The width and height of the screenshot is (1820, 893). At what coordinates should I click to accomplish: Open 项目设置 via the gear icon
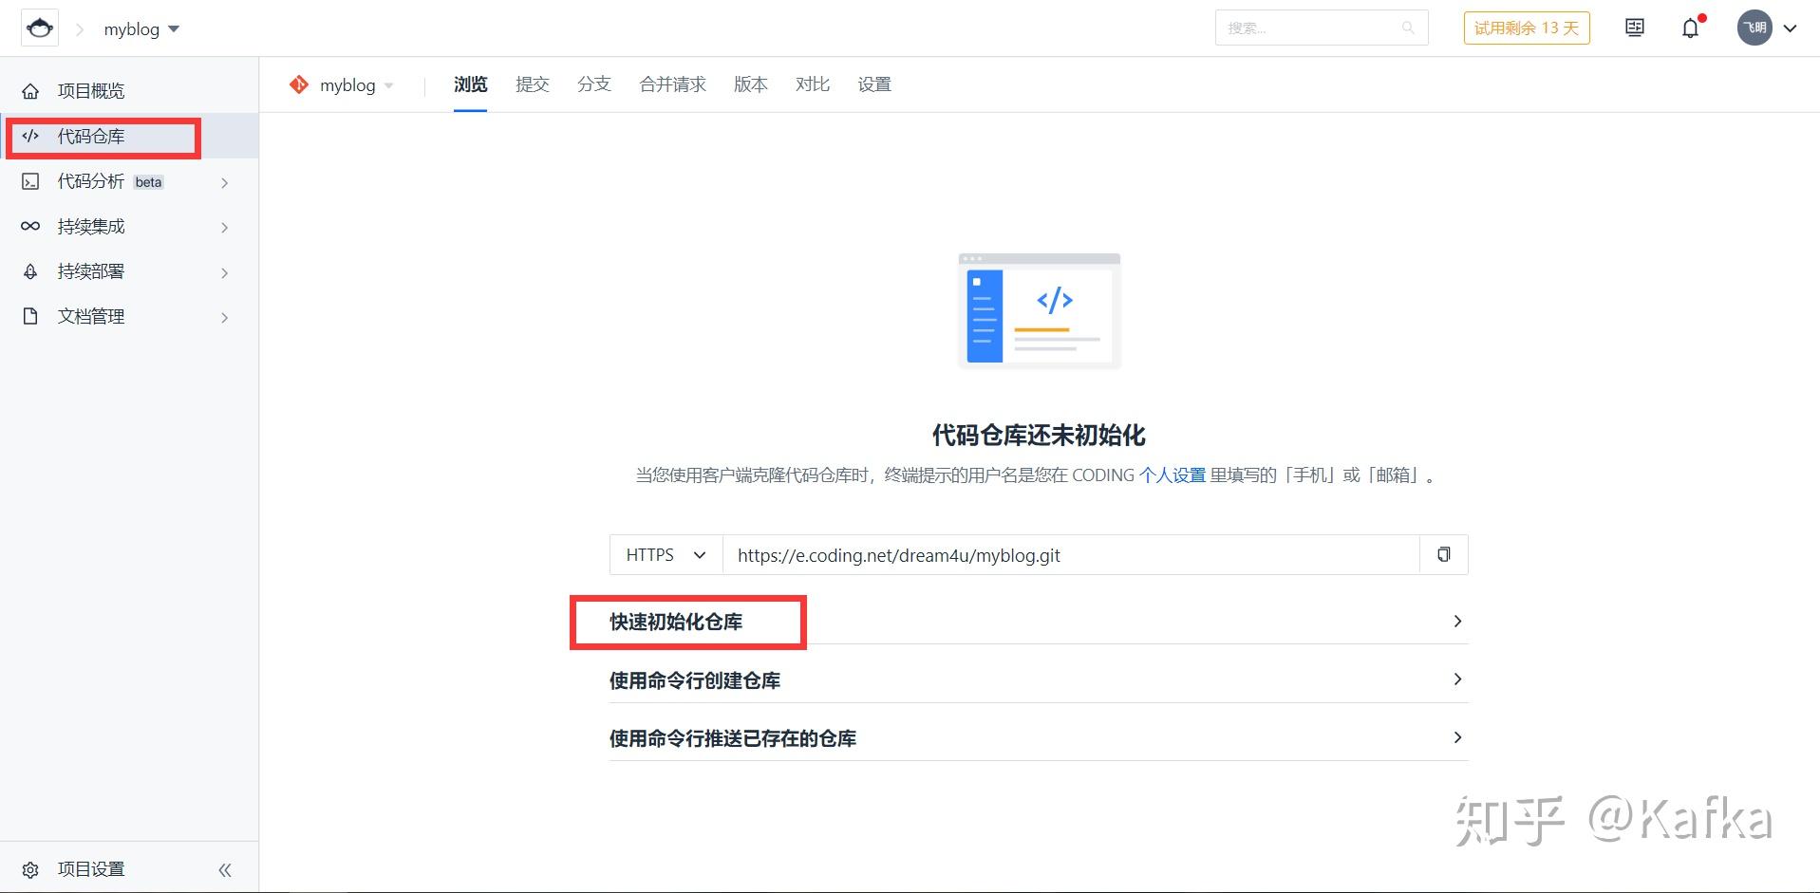(29, 868)
